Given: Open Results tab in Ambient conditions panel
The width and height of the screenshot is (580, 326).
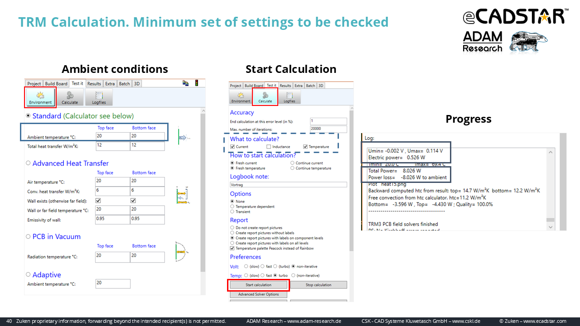Looking at the screenshot, I should [x=94, y=84].
